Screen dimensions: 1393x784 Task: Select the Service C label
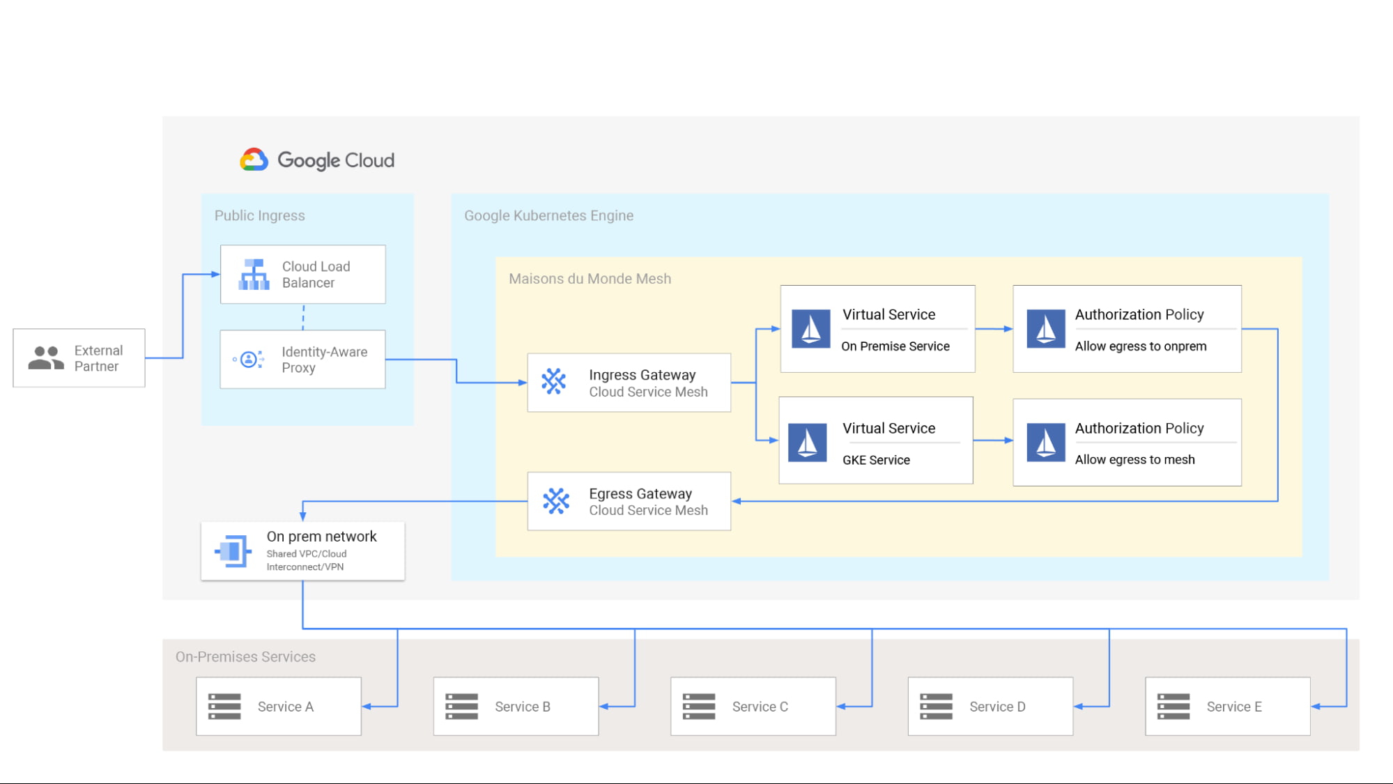click(760, 707)
